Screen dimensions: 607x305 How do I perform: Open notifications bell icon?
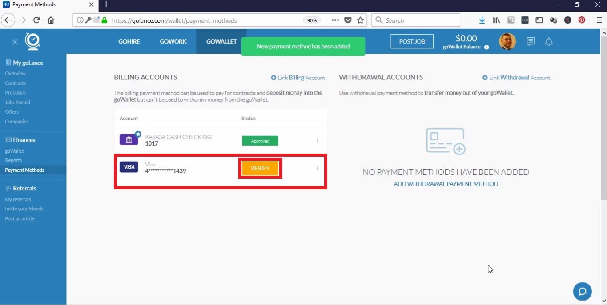coord(549,42)
